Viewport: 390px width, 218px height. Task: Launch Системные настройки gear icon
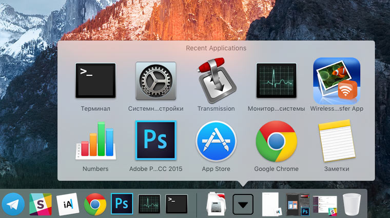pos(155,81)
